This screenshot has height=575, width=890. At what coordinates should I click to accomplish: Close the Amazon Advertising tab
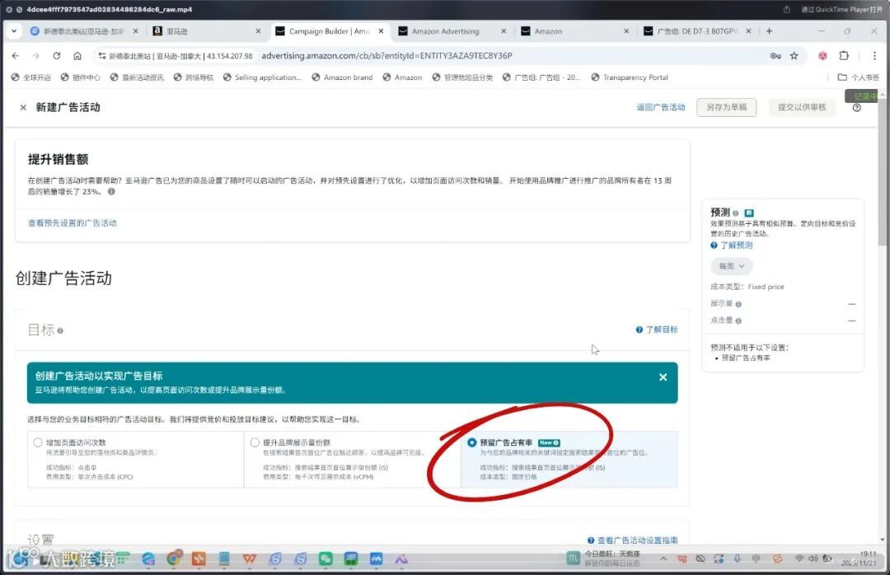[x=504, y=31]
